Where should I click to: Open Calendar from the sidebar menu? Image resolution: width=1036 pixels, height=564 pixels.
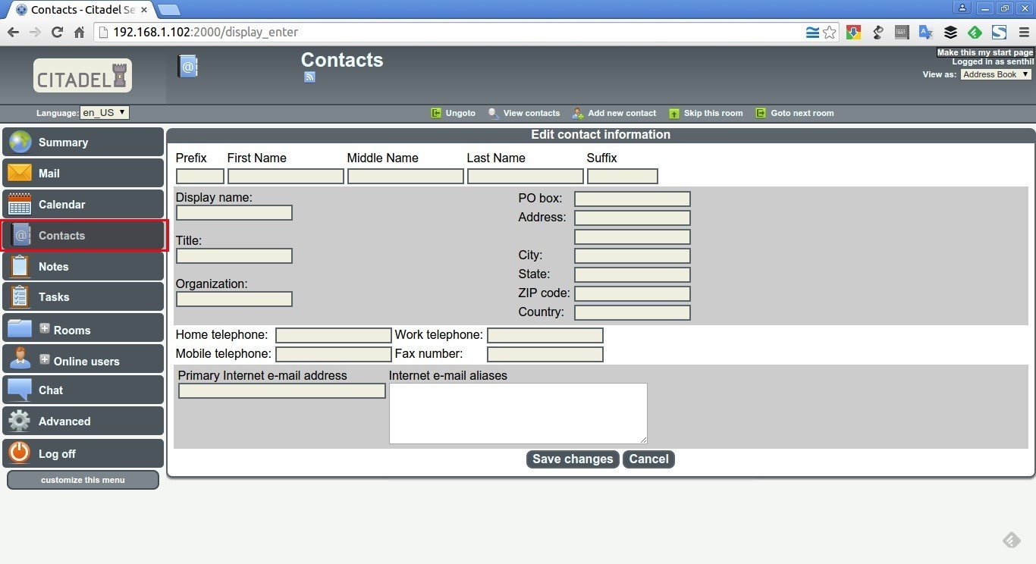[x=83, y=204]
